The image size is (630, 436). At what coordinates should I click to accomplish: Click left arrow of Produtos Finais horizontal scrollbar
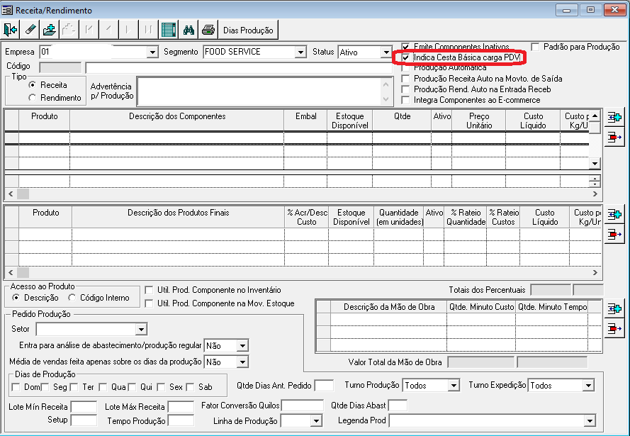pos(11,272)
